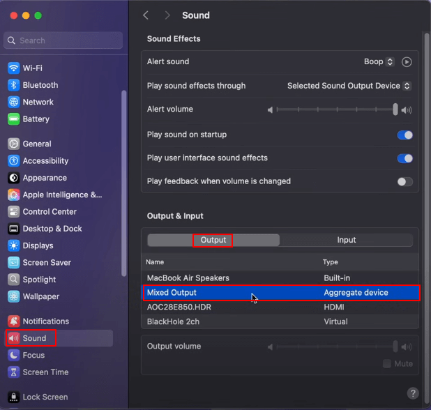Switch to the Output tab
431x410 pixels.
pyautogui.click(x=213, y=240)
